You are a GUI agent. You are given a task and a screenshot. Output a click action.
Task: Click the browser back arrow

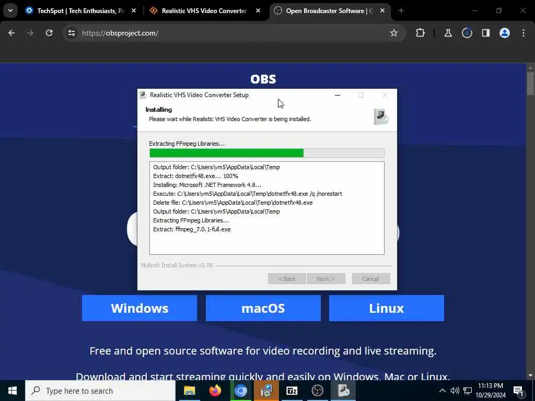tap(11, 33)
